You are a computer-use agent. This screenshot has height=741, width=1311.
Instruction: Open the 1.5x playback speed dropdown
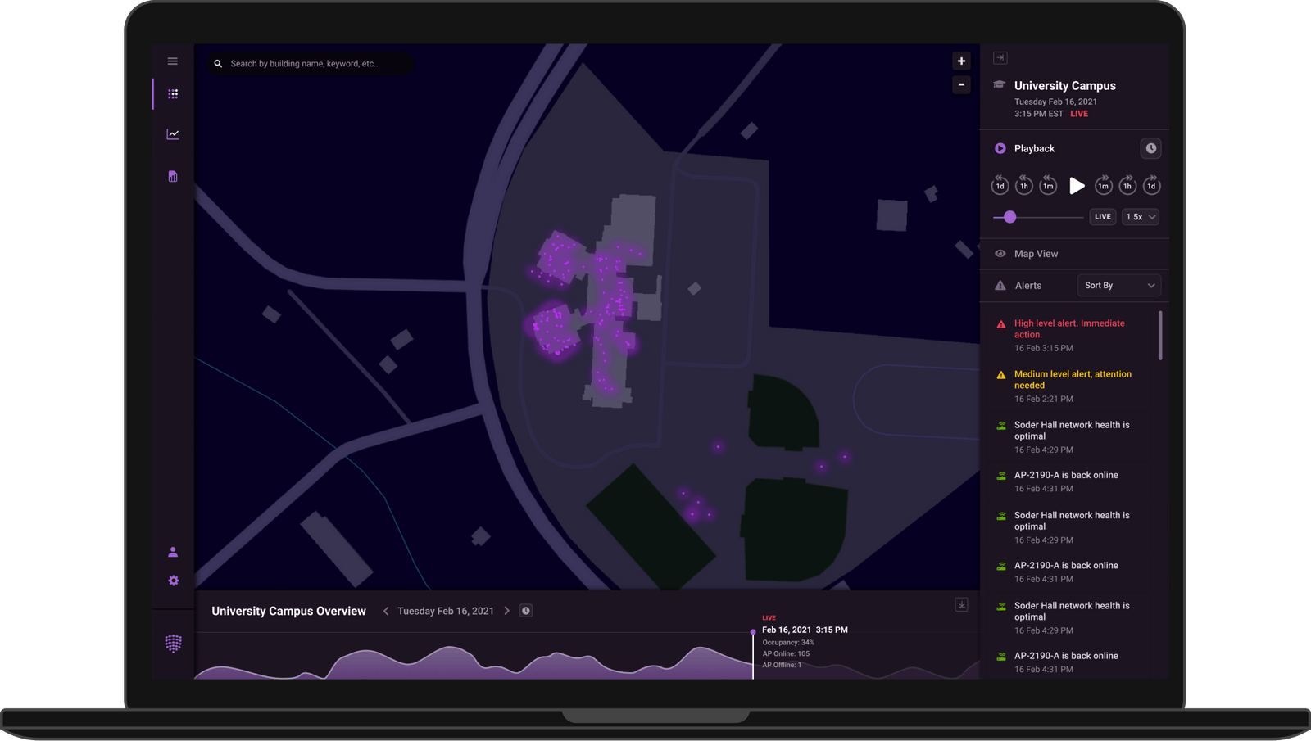(1140, 216)
